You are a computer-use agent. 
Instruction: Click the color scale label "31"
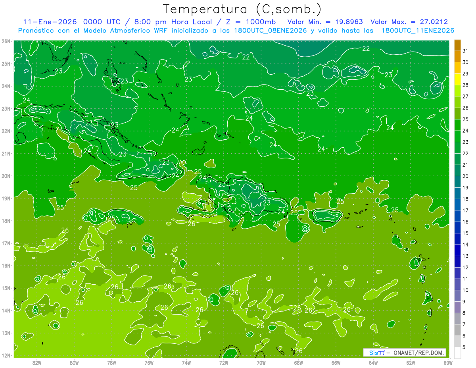465,51
